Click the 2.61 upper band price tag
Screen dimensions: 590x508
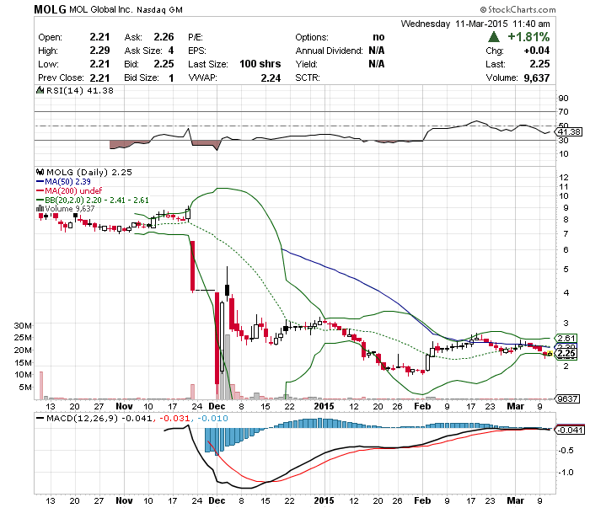(x=566, y=338)
